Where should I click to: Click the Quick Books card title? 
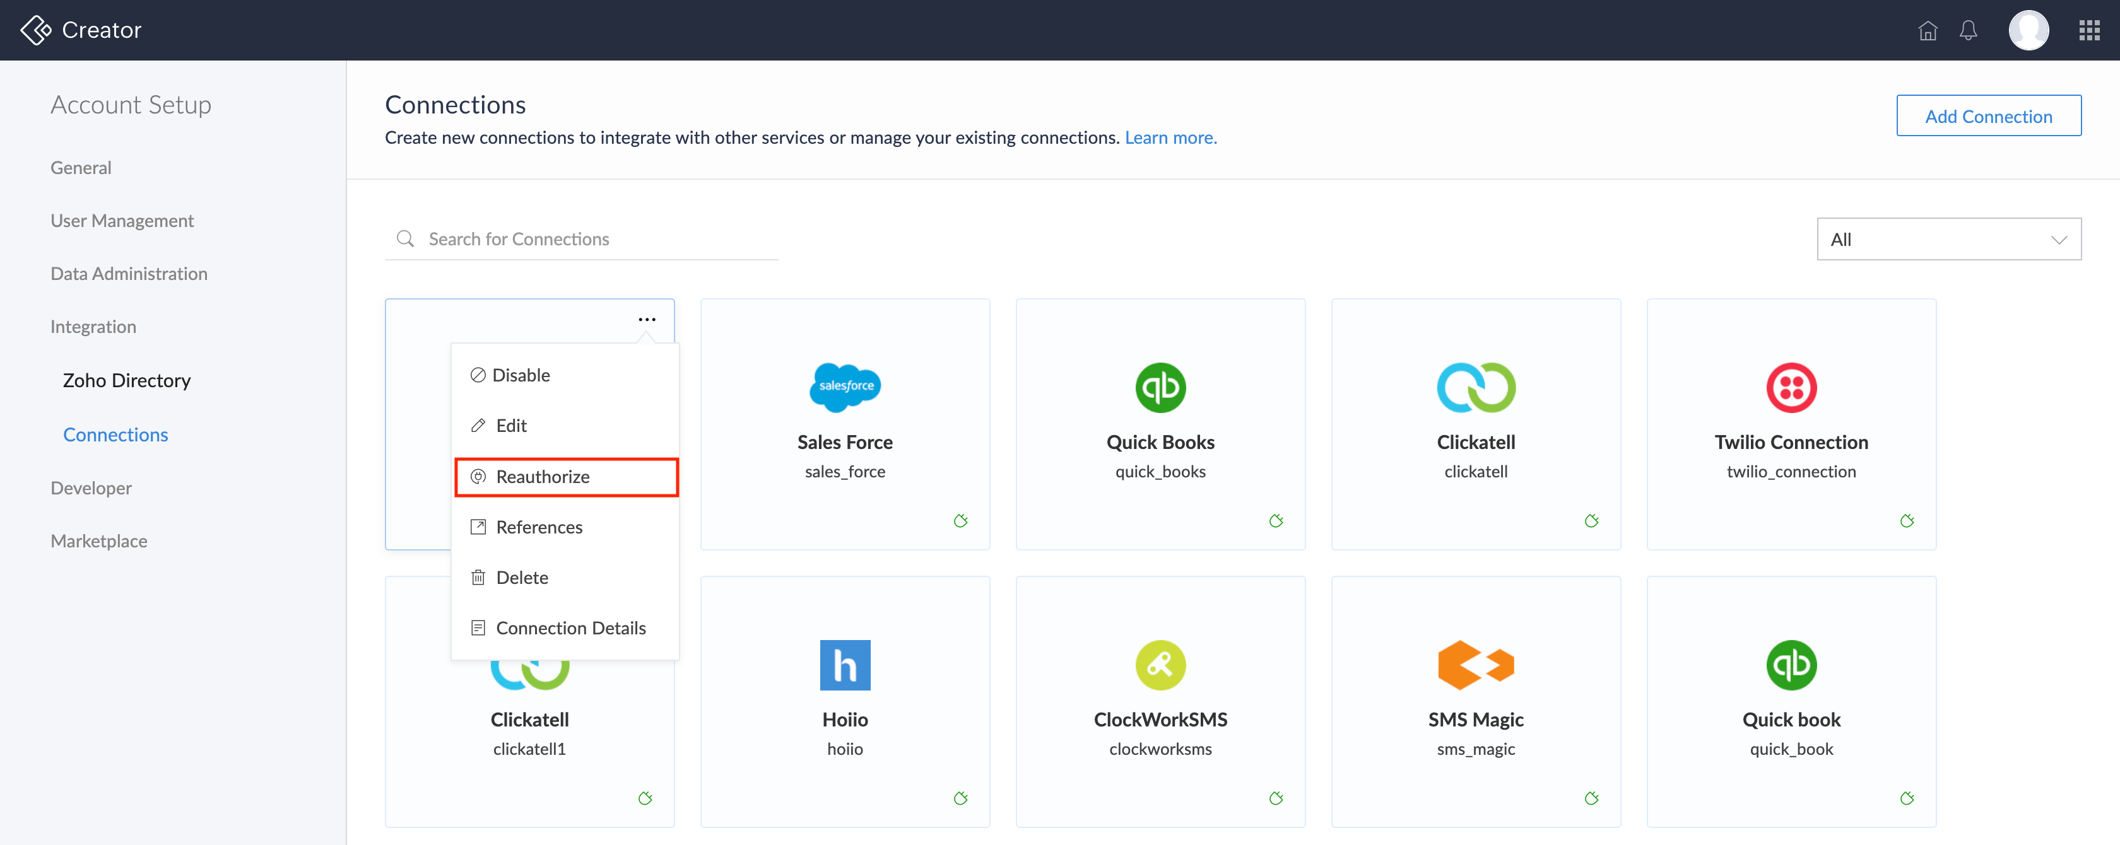(x=1160, y=443)
